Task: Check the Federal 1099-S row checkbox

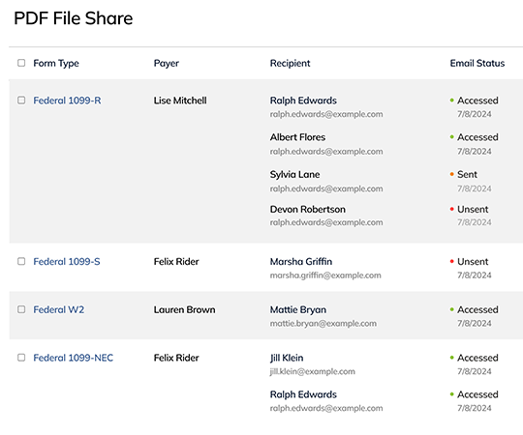Action: (x=21, y=261)
